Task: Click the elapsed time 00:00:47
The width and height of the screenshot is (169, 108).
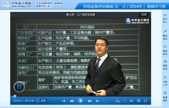Action: [x=18, y=101]
